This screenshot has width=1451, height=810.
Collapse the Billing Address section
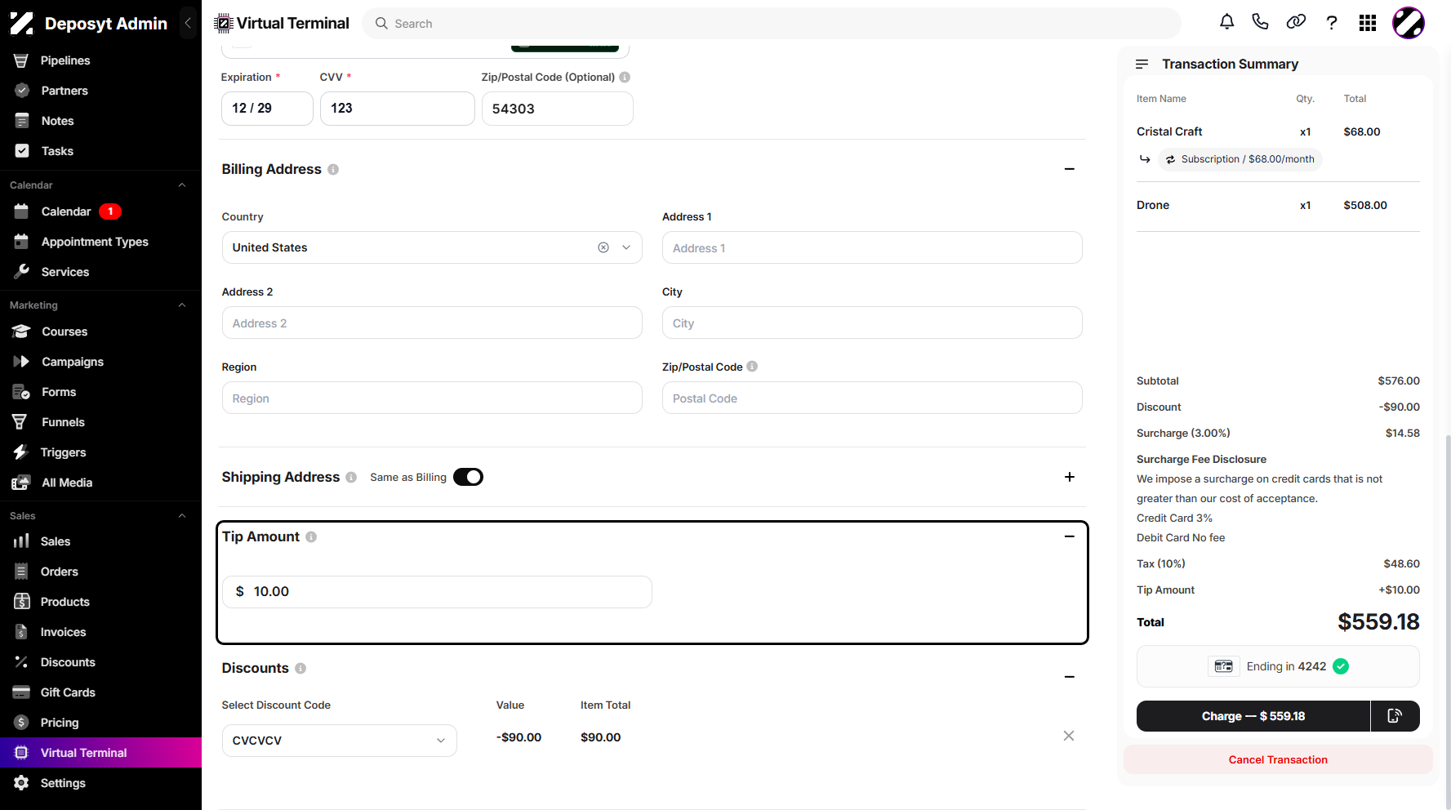tap(1070, 169)
